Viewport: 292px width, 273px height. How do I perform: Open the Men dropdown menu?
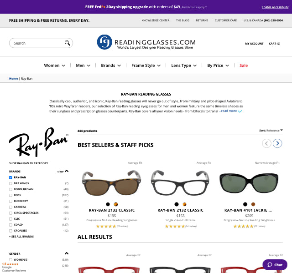pyautogui.click(x=83, y=66)
